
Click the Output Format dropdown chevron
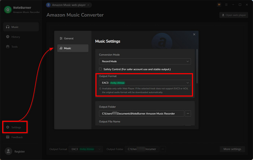[x=188, y=83]
